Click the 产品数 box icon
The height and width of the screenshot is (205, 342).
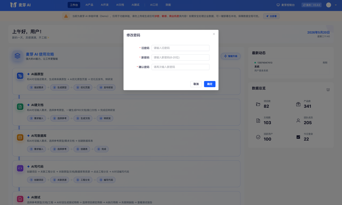298,104
